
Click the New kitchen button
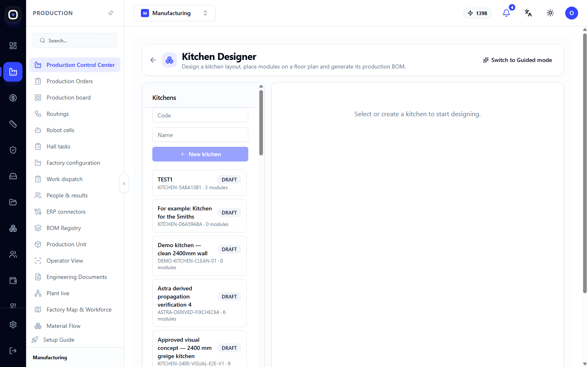[x=200, y=154]
